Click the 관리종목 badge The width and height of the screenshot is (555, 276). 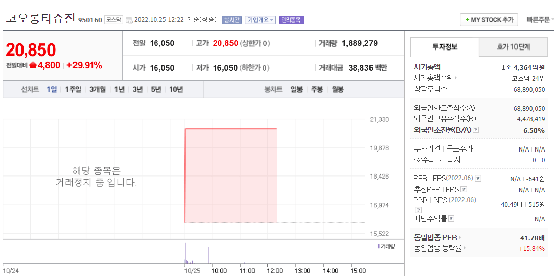[291, 20]
